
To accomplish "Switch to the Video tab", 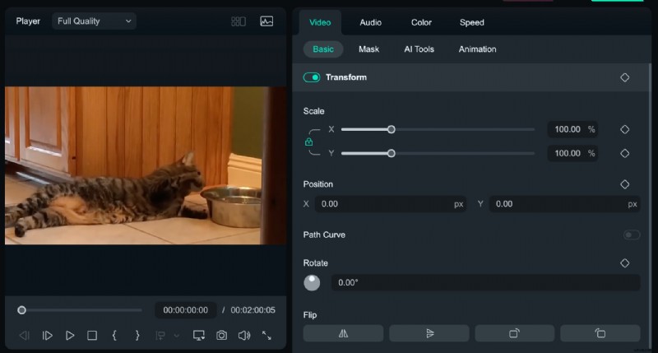I will 320,23.
